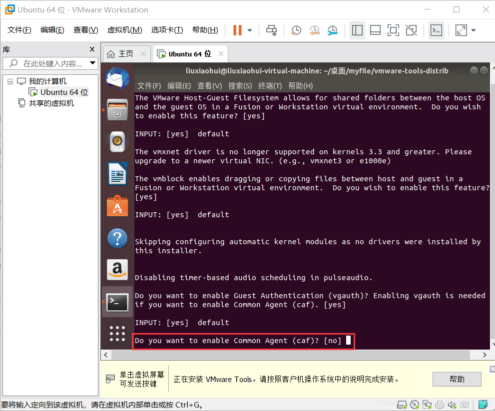Toggle the library sidebar view icon
The height and width of the screenshot is (411, 495).
point(357,30)
